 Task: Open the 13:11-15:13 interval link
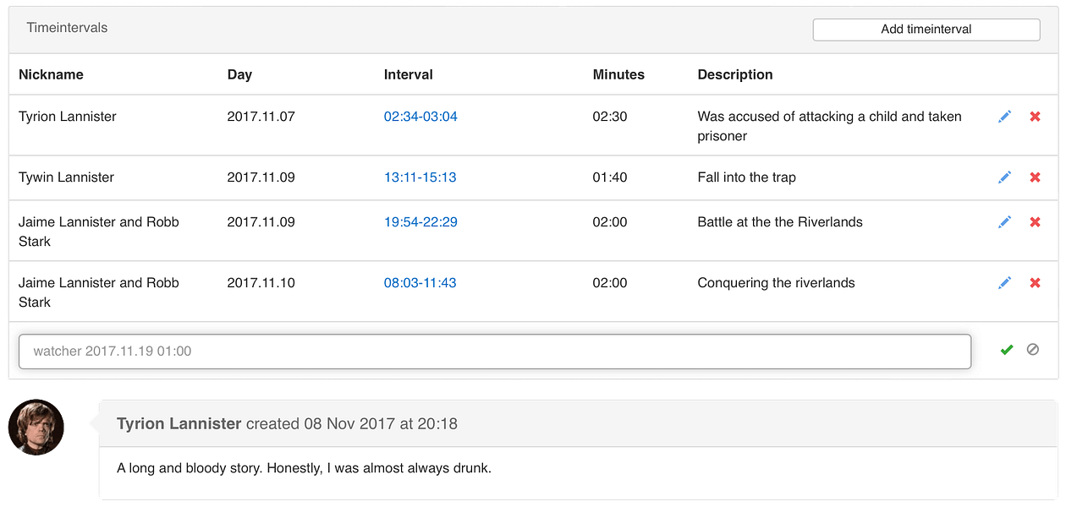(420, 177)
